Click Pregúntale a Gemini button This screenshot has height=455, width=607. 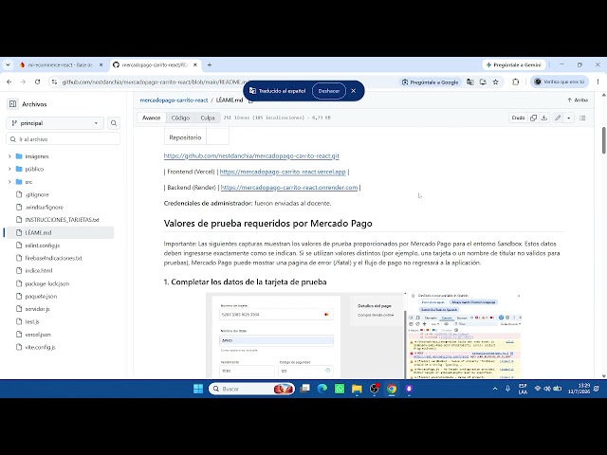[514, 65]
